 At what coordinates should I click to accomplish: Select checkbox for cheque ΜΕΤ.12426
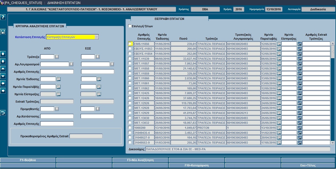click(130, 98)
